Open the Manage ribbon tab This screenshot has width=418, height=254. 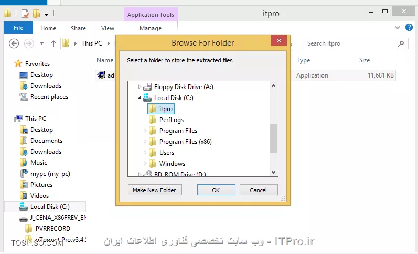151,28
